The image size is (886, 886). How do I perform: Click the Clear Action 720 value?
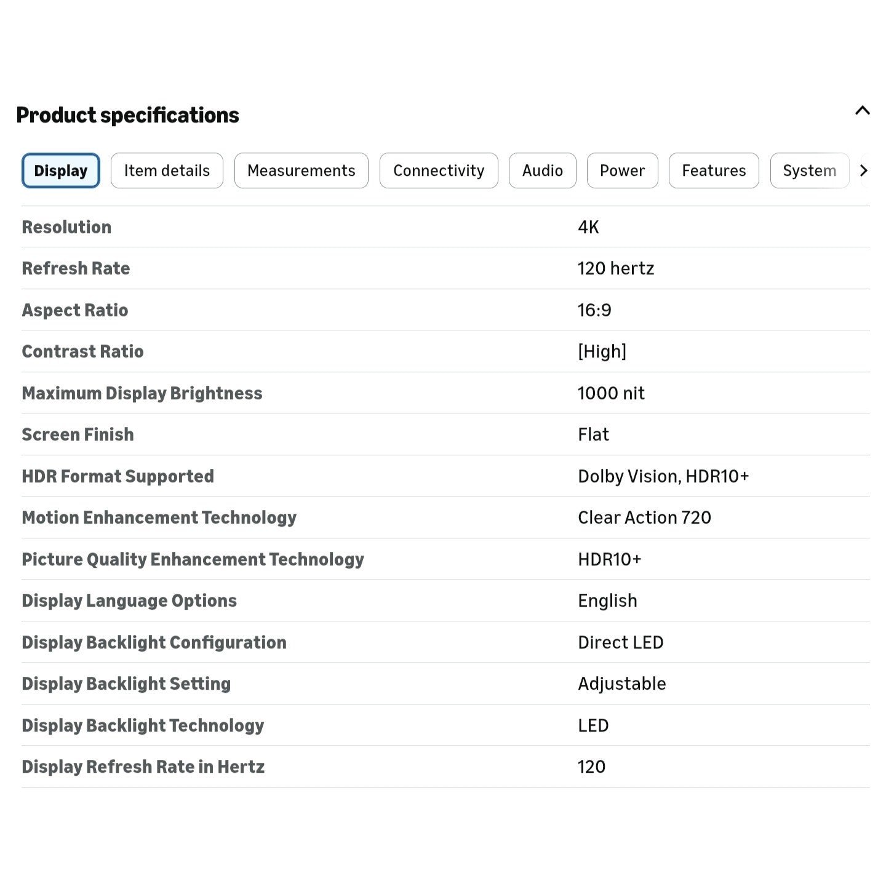click(x=644, y=517)
